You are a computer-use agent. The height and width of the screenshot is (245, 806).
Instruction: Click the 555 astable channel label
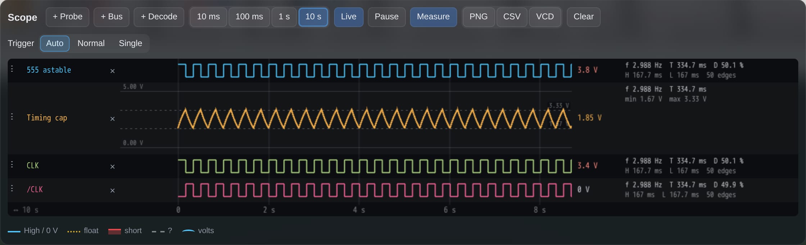pos(49,70)
